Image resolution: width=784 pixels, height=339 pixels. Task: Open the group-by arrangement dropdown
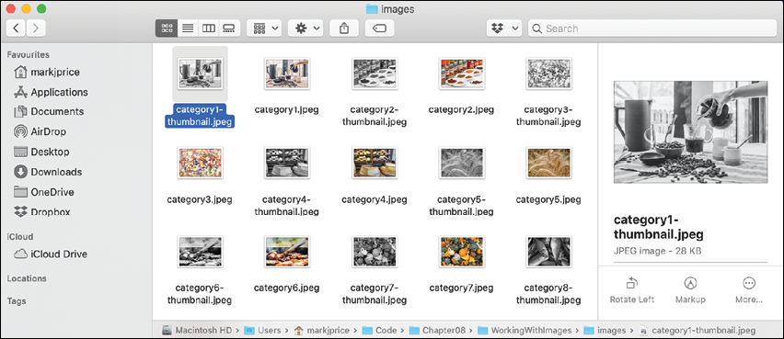coord(264,28)
